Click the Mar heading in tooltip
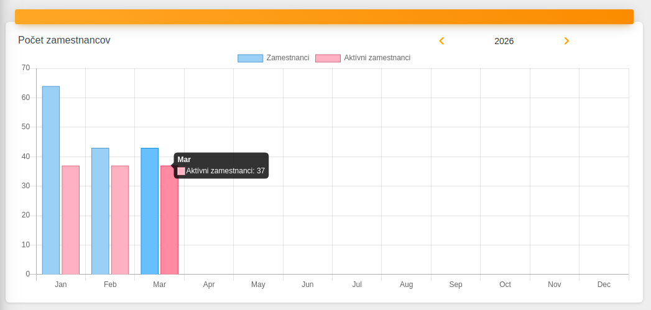 (x=184, y=160)
